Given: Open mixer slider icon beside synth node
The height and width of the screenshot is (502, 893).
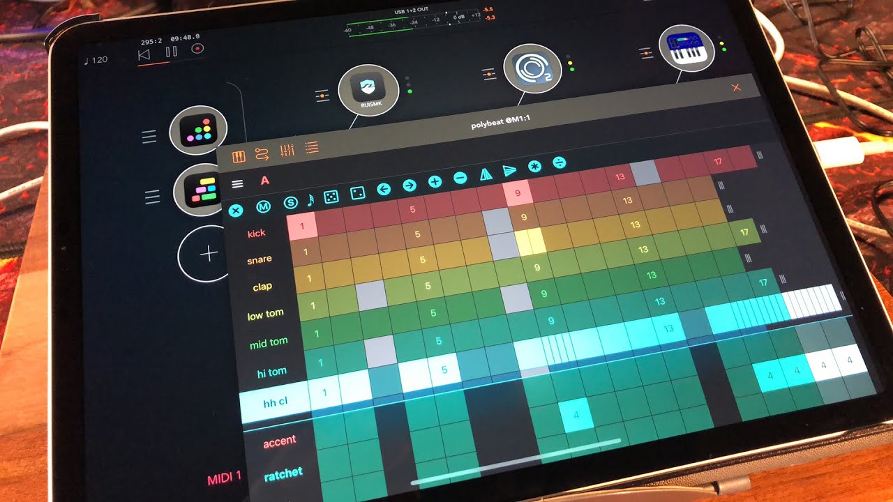Looking at the screenshot, I should [x=646, y=52].
